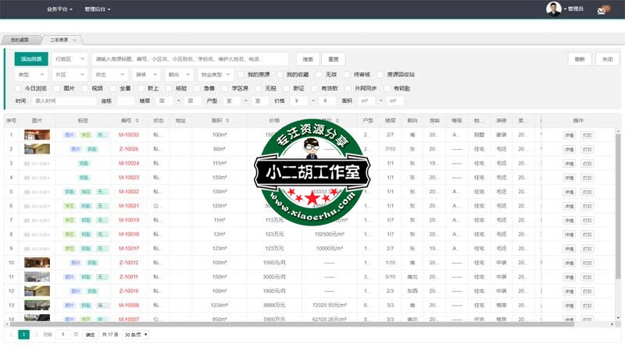Screen dimensions: 625x347
Task: Click the administrator avatar picture
Action: (553, 9)
